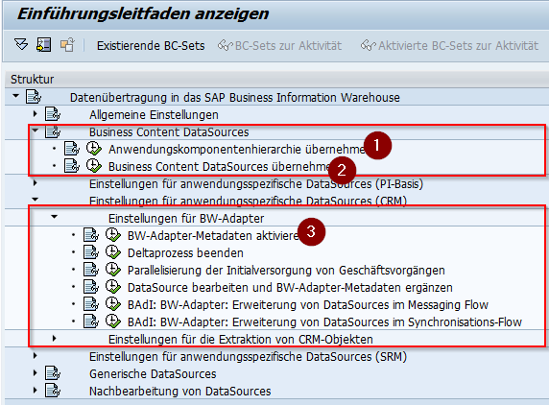Select BW-Adapter-Metadaten aktivieren text
This screenshot has width=549, height=405.
point(213,235)
